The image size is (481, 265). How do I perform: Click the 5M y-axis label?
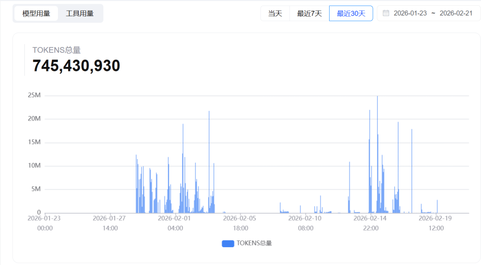tap(36, 189)
